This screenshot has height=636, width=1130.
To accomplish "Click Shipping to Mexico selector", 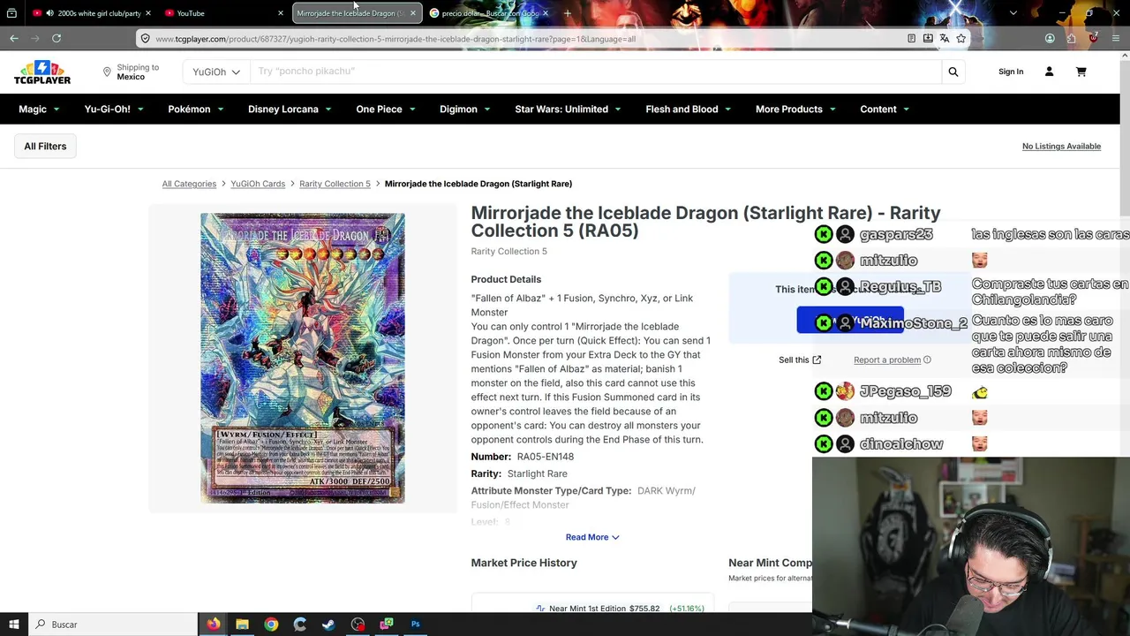I will pyautogui.click(x=131, y=72).
